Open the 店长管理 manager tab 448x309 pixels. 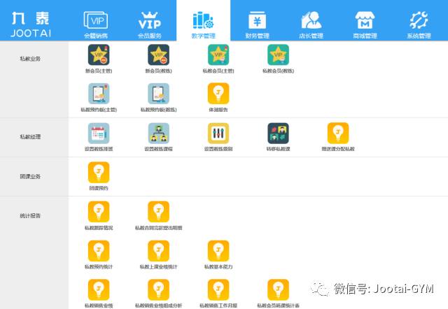tap(311, 24)
